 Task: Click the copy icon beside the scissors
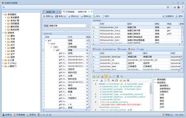click(x=105, y=80)
